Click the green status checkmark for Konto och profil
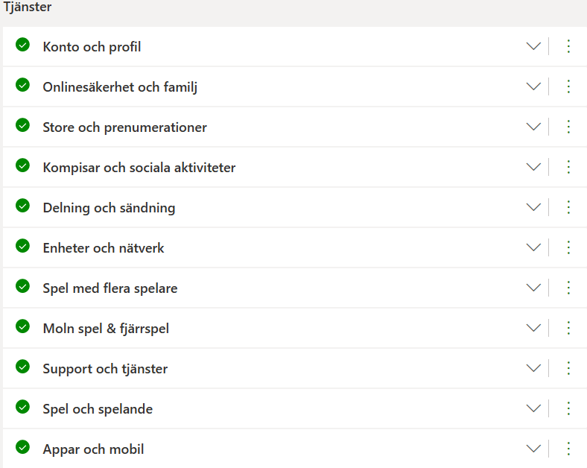 (x=22, y=45)
